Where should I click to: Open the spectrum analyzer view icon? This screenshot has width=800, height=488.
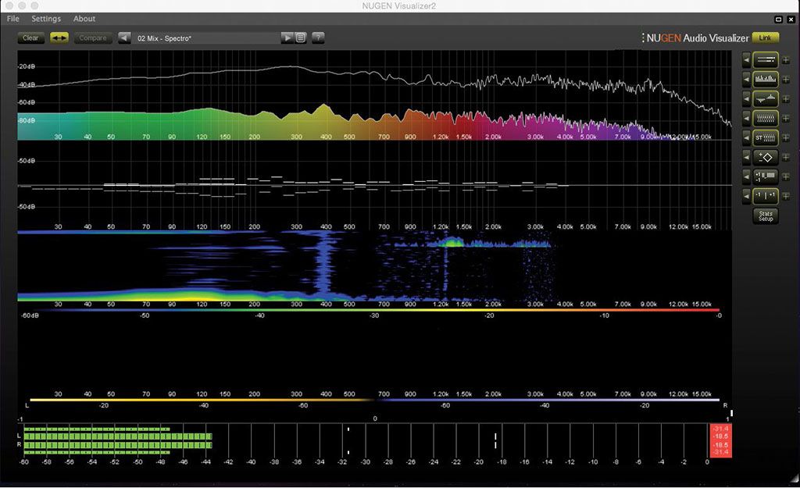tap(764, 79)
